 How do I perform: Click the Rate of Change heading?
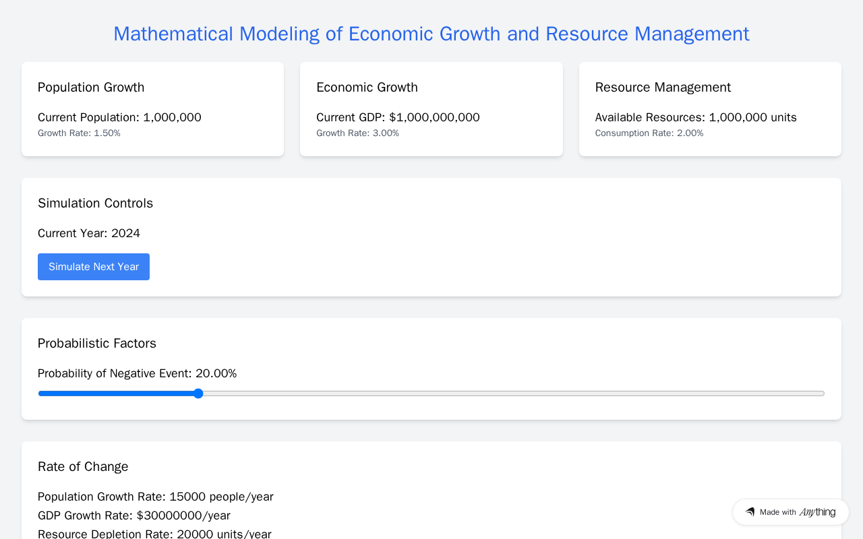(x=83, y=467)
